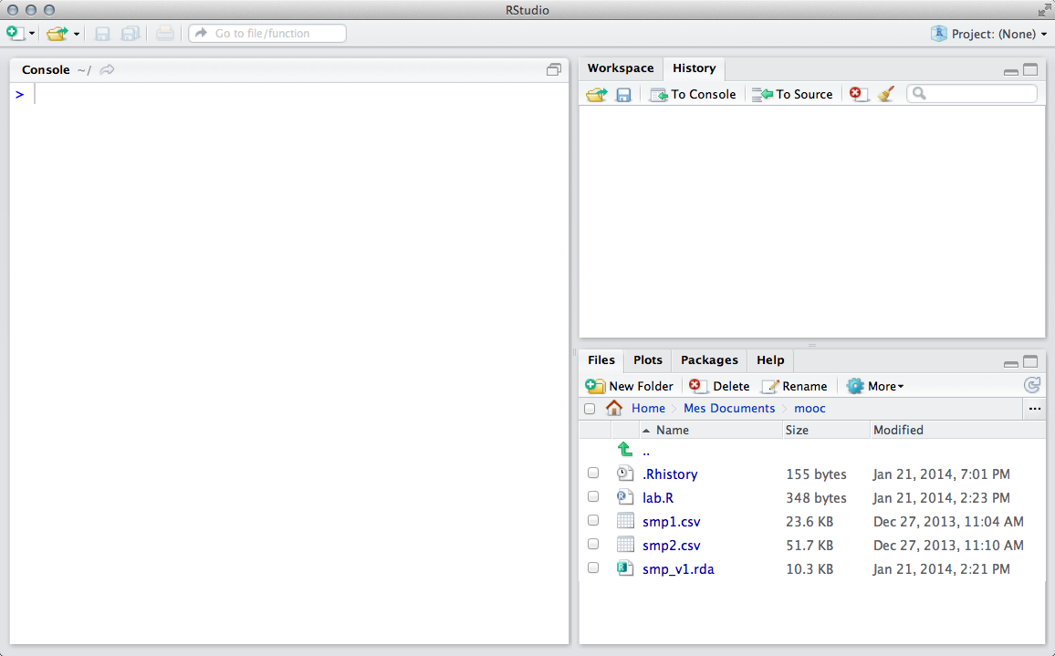The width and height of the screenshot is (1055, 656).
Task: Load history with the History pane folder icon
Action: 596,94
